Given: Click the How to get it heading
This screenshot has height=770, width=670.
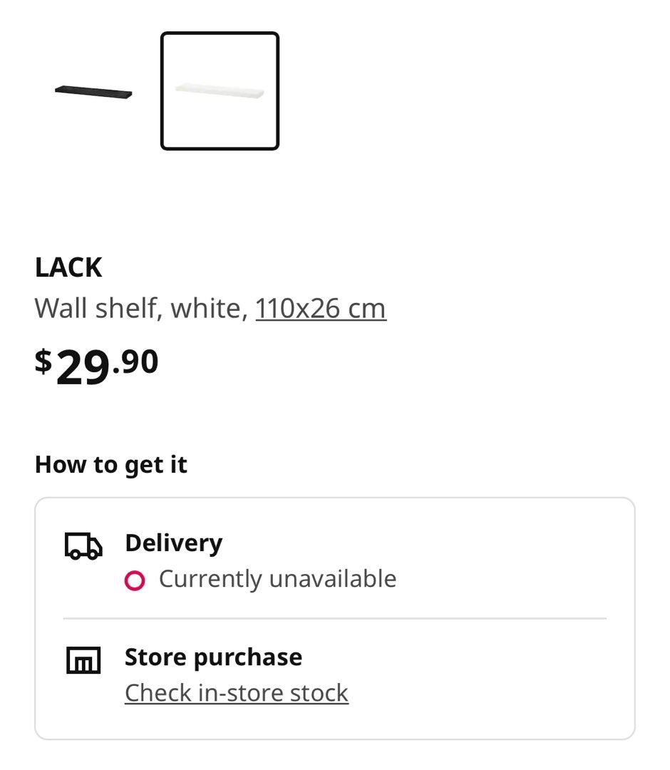Looking at the screenshot, I should 111,464.
